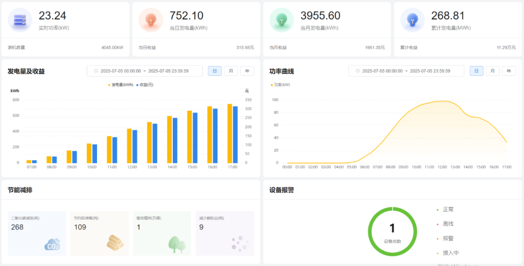Click the blue cumulative generation bulb icon
Viewport: 524px width, 266px height.
tap(412, 20)
